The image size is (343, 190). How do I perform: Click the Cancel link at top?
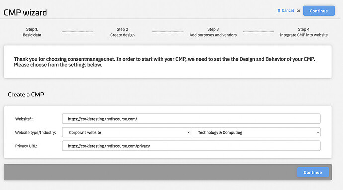coord(288,11)
